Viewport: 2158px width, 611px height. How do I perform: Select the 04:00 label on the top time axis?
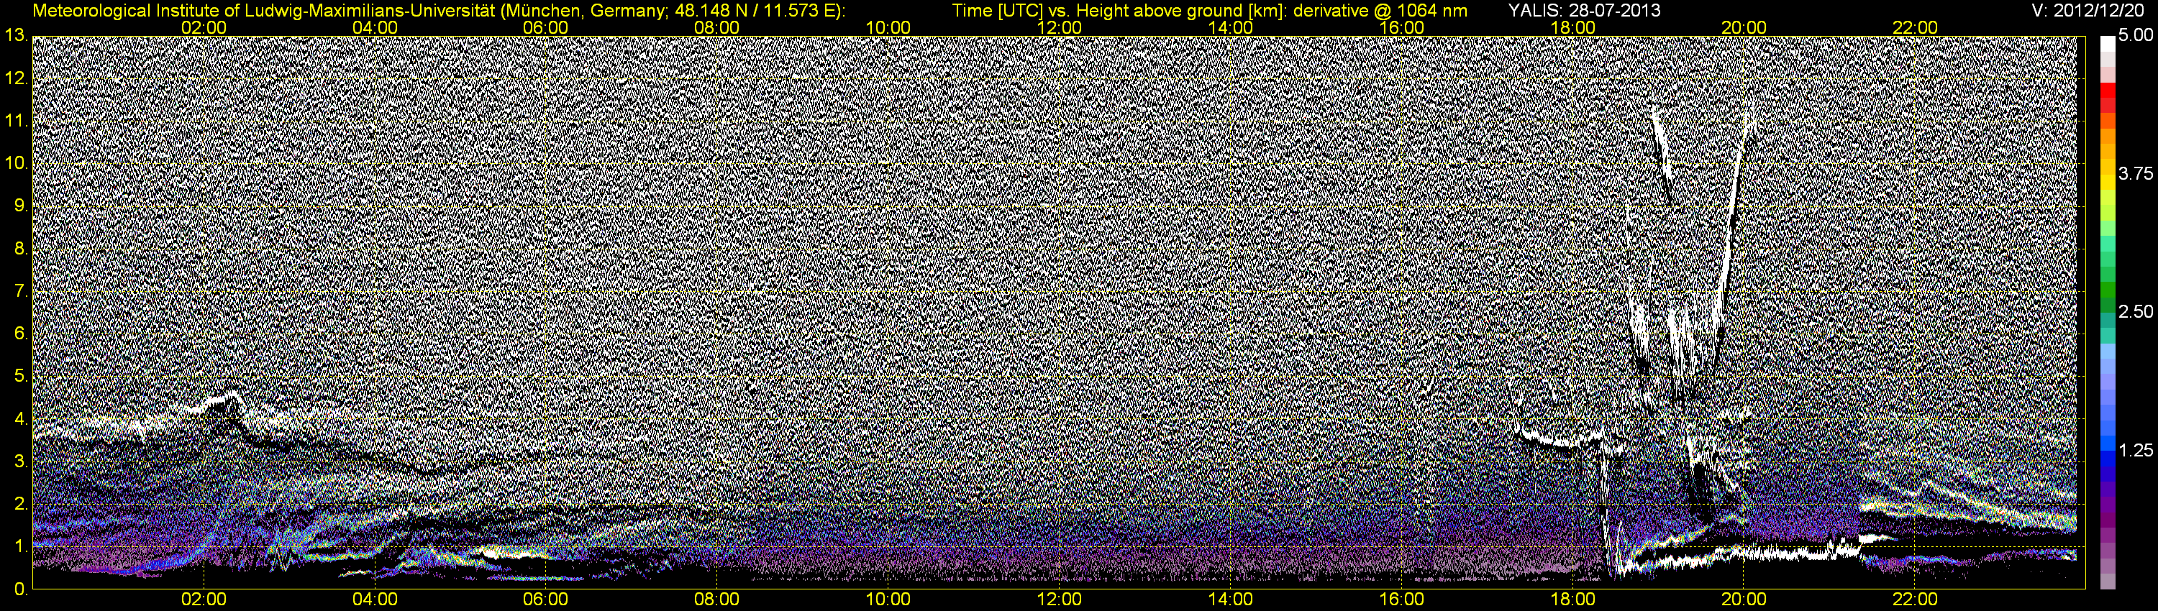tap(375, 27)
